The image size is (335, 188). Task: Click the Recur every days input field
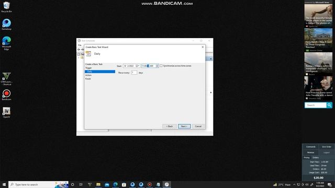tap(134, 73)
